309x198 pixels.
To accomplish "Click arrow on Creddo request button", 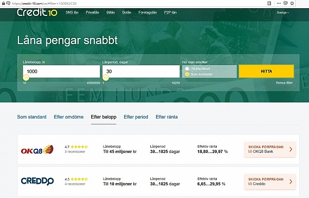I will pos(291,182).
